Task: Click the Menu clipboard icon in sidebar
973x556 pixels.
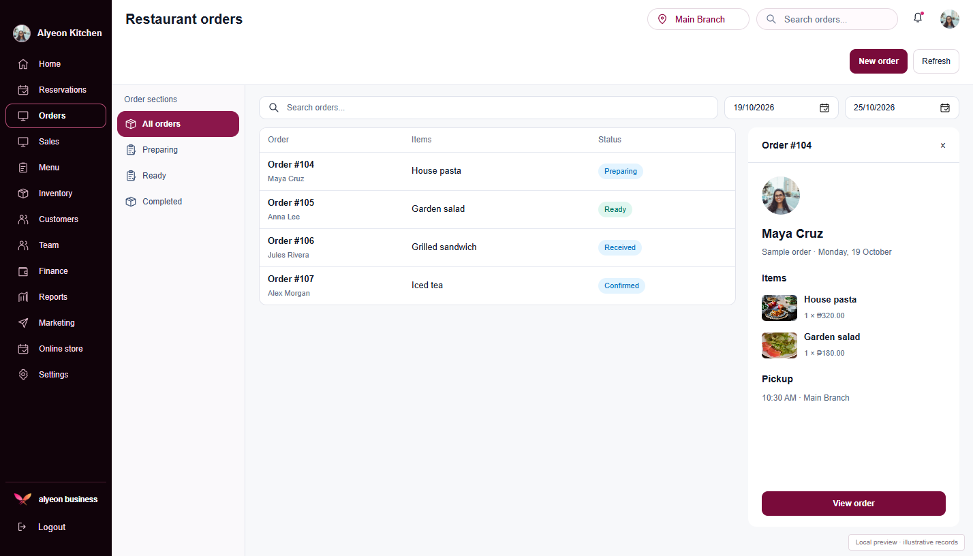Action: (23, 168)
